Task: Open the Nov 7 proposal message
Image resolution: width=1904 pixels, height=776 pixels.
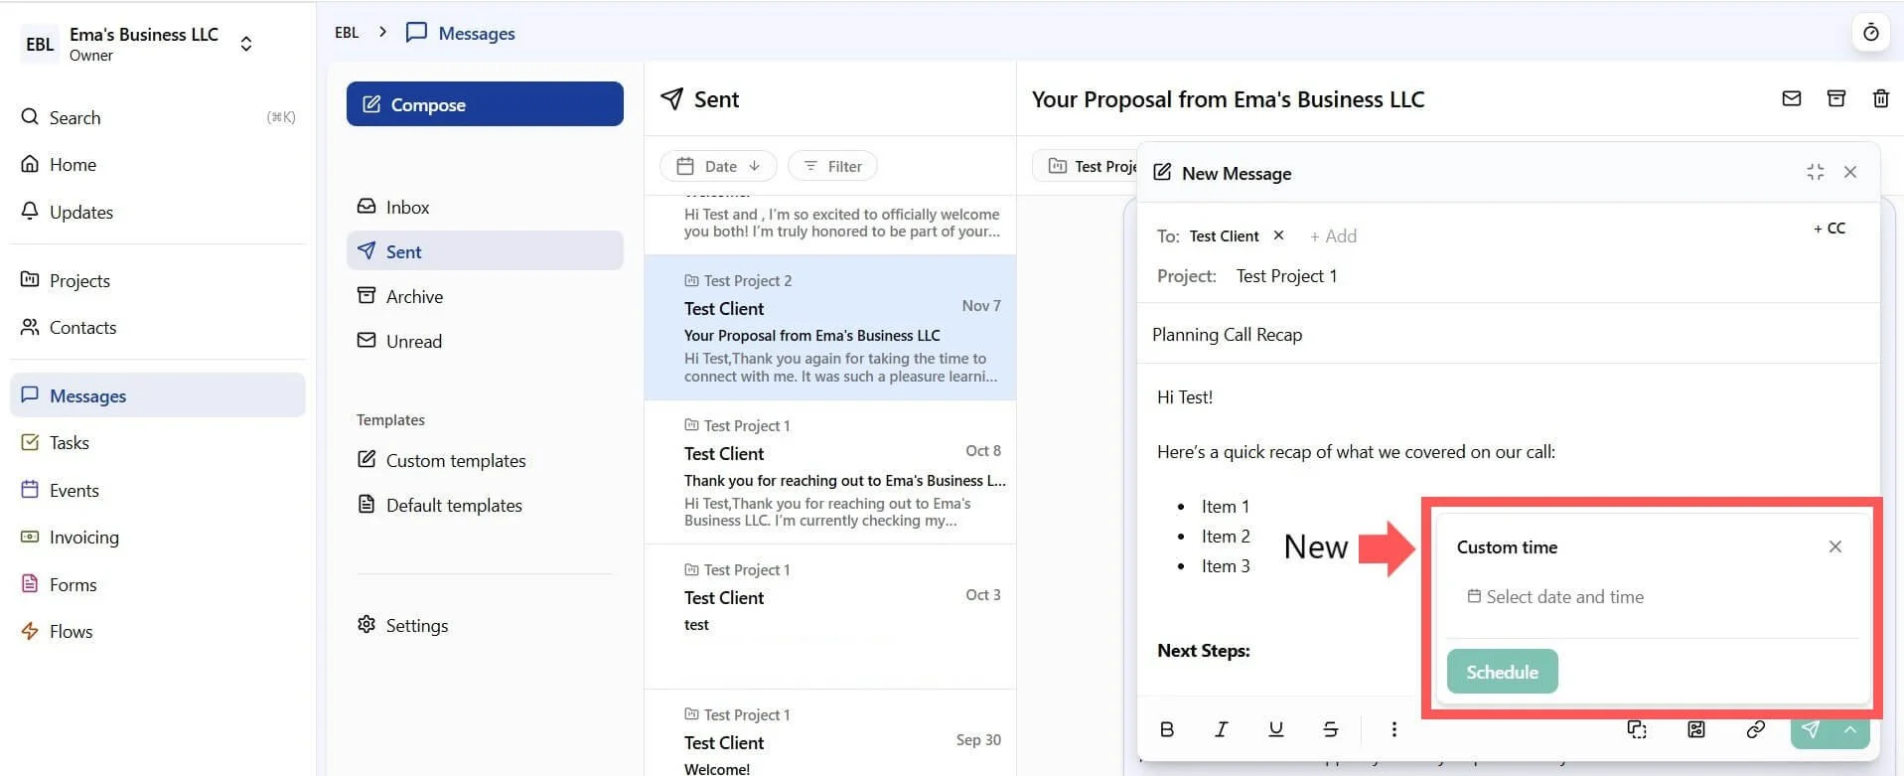Action: click(x=830, y=328)
